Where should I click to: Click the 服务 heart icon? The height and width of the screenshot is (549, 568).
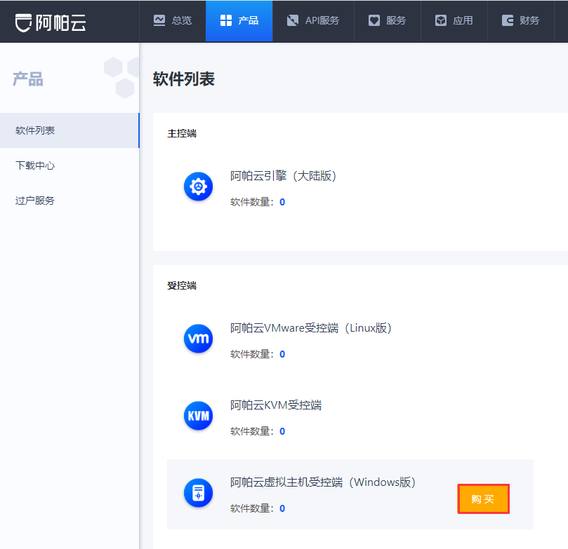tap(374, 20)
